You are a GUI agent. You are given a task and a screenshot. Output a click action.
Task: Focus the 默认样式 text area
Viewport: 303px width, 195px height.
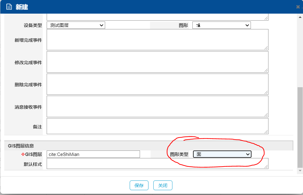[x=157, y=164]
